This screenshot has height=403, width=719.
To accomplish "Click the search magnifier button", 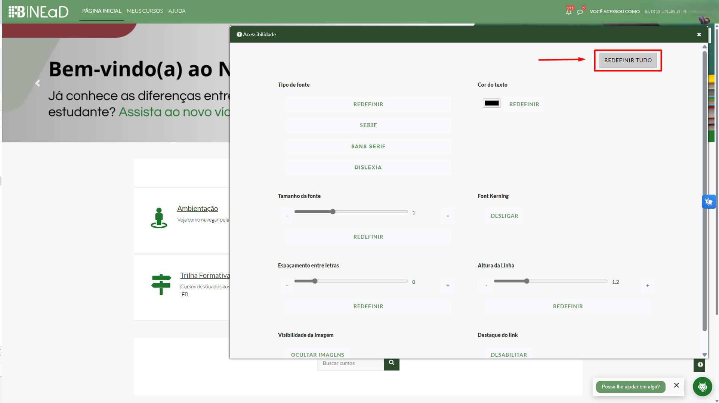I will (x=391, y=363).
